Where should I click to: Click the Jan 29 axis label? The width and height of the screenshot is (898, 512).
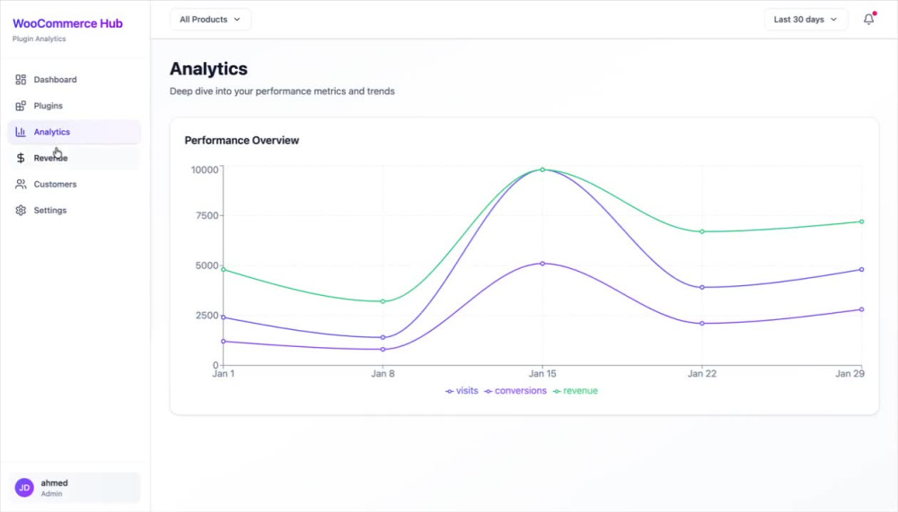(x=850, y=374)
